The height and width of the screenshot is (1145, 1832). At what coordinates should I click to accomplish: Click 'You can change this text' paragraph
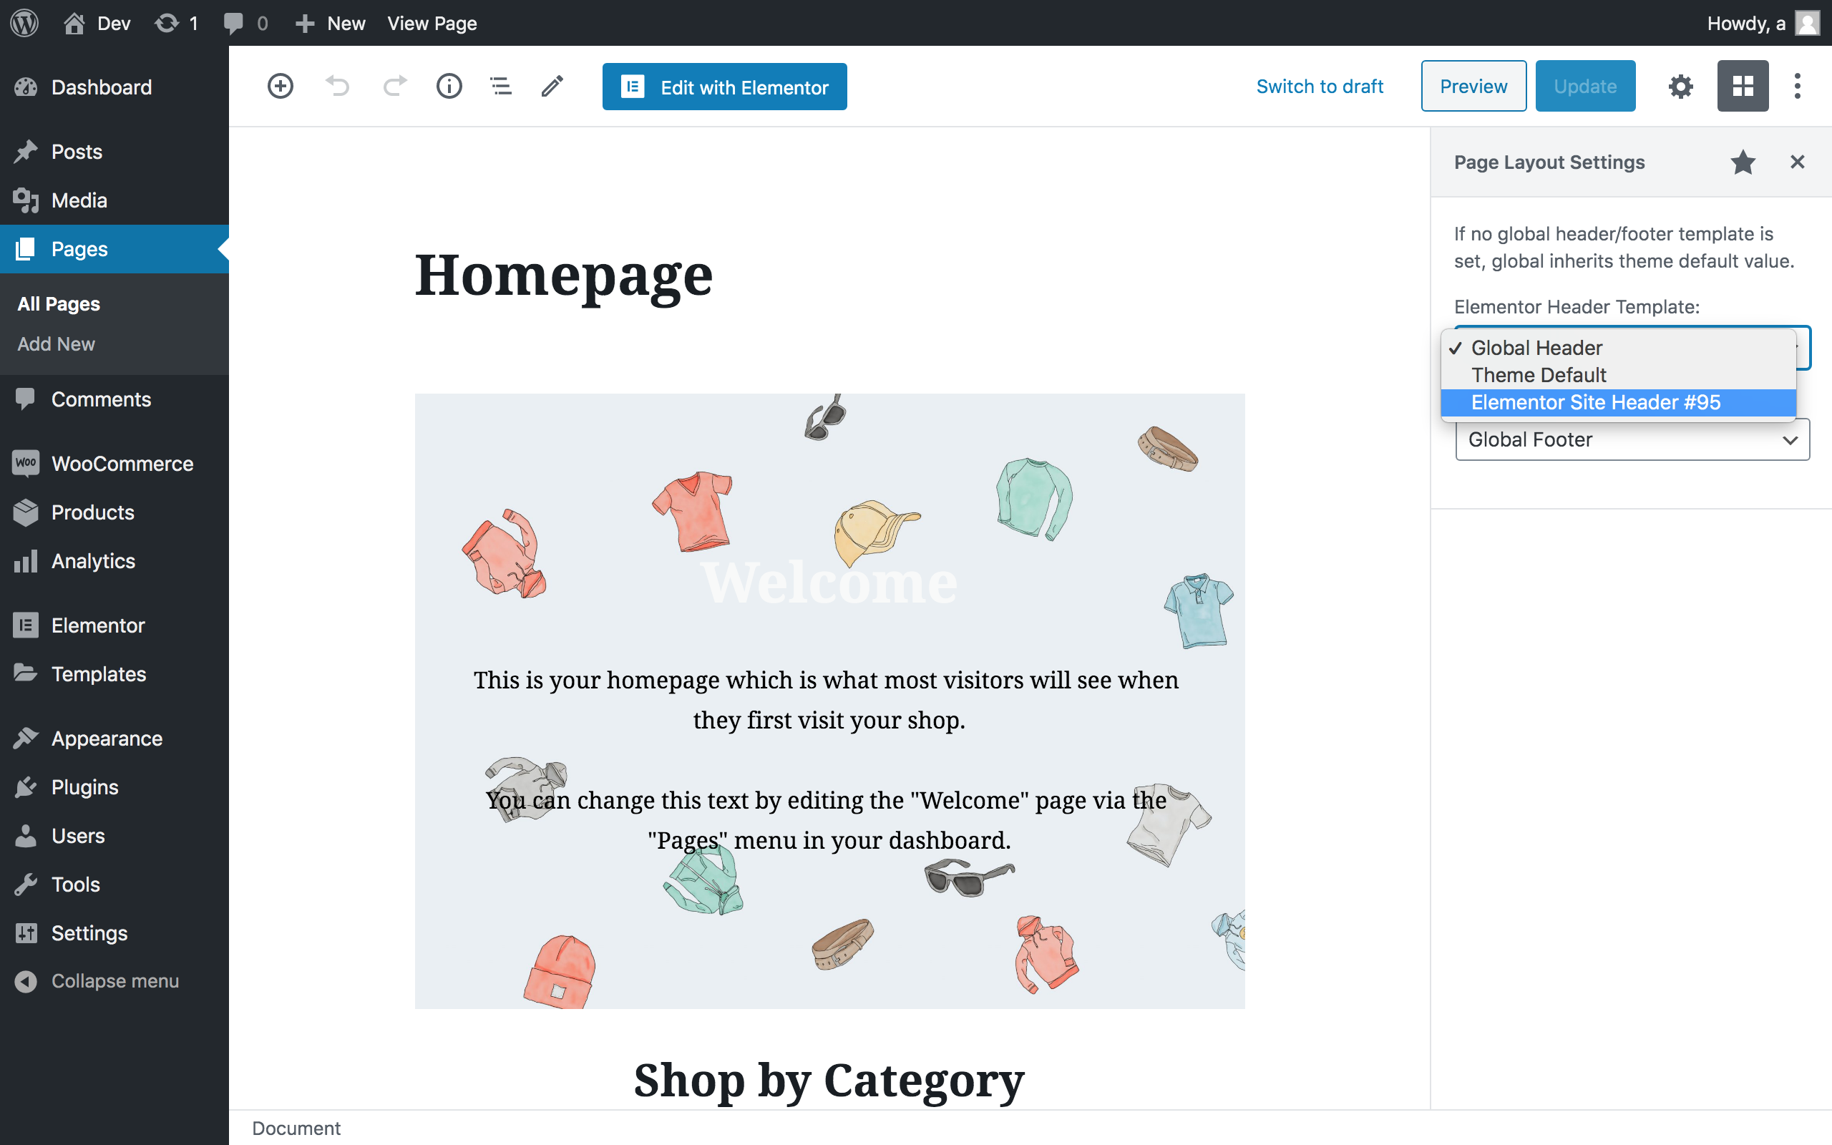pos(826,820)
